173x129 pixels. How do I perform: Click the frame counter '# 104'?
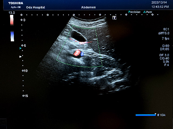tap(161, 115)
